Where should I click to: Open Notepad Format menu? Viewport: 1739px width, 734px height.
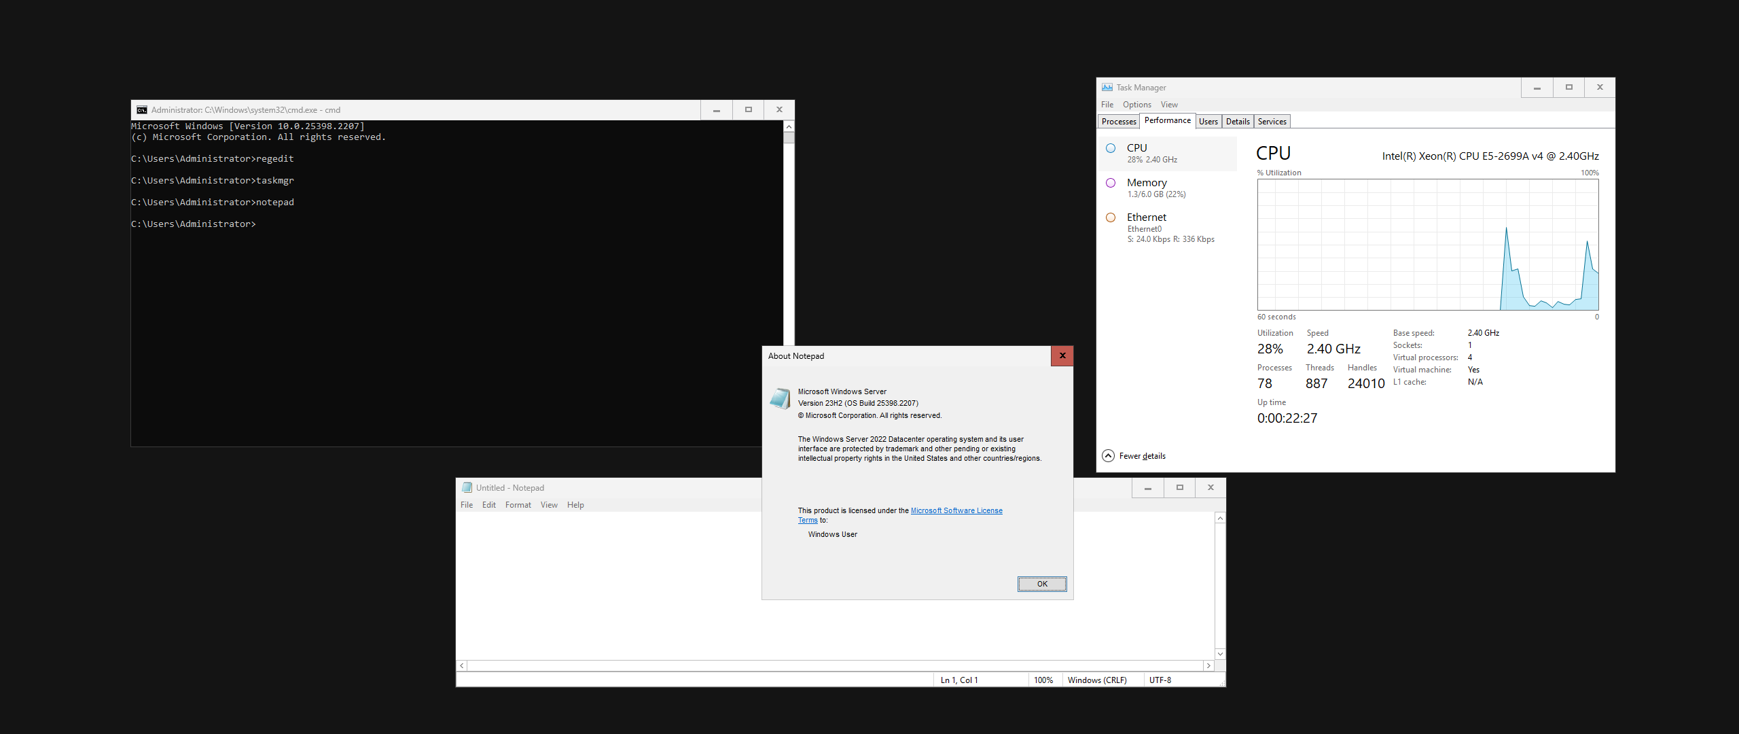coord(518,505)
